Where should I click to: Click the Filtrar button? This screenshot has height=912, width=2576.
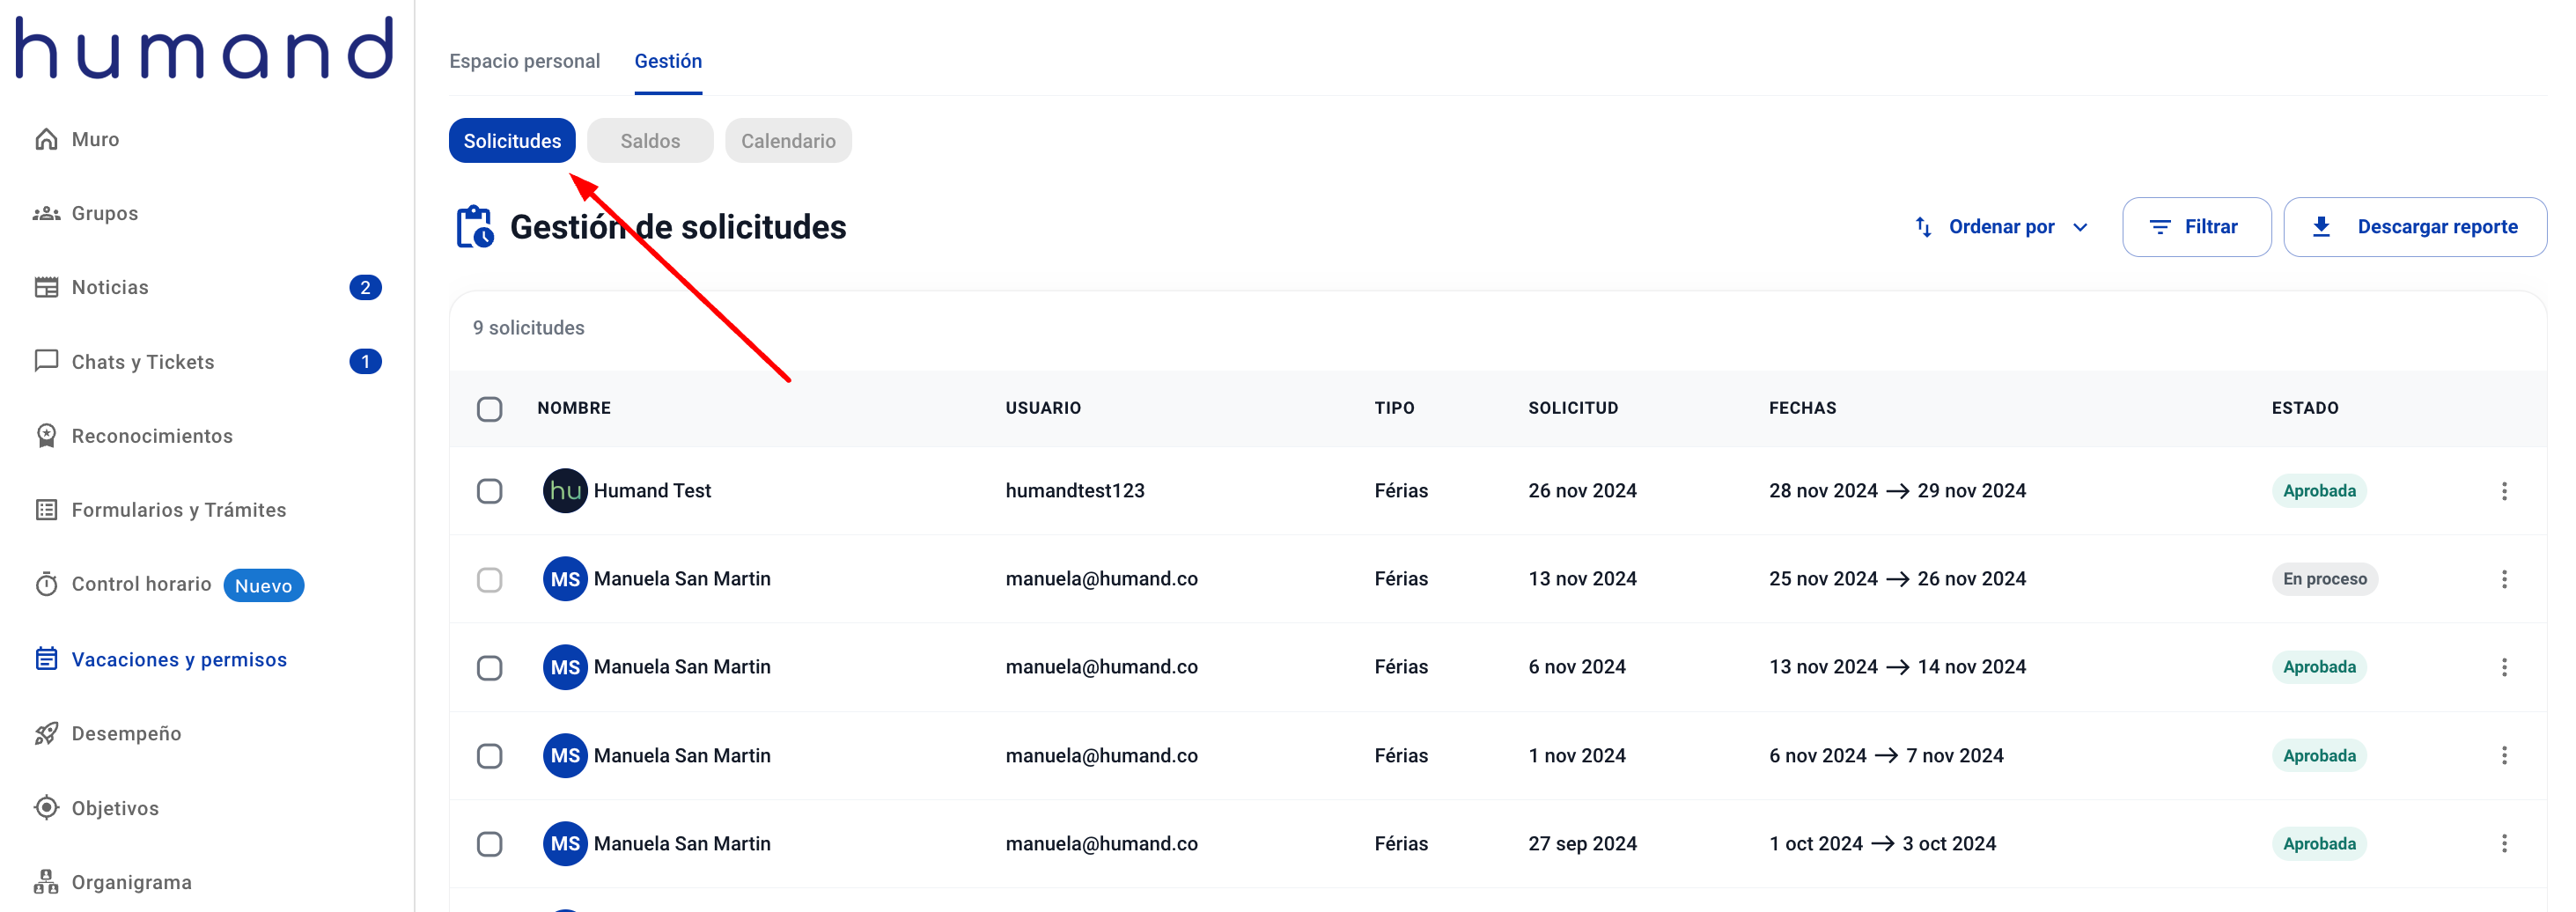(2196, 227)
